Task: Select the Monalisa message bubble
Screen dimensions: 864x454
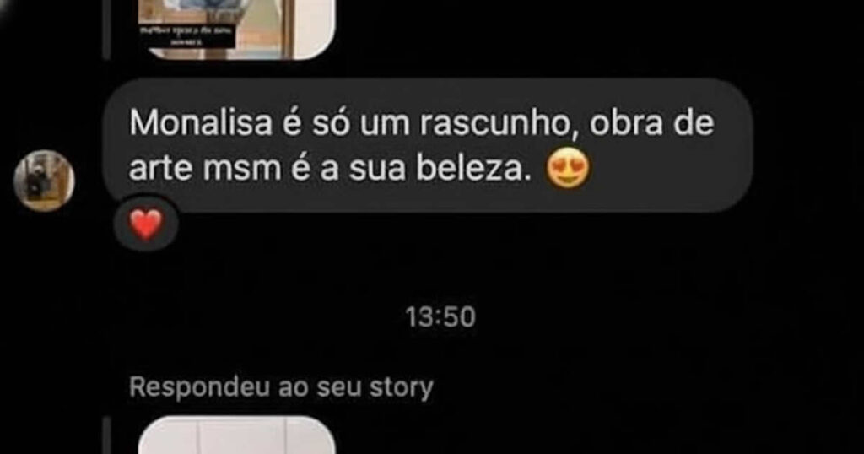Action: 428,145
